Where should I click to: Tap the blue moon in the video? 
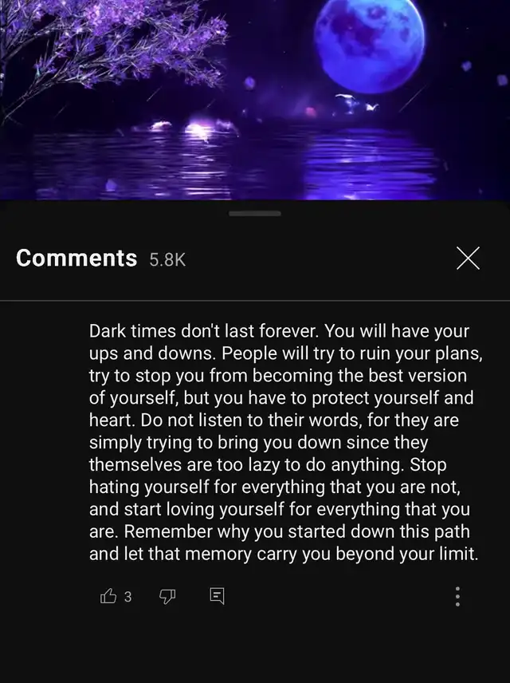coord(369,44)
